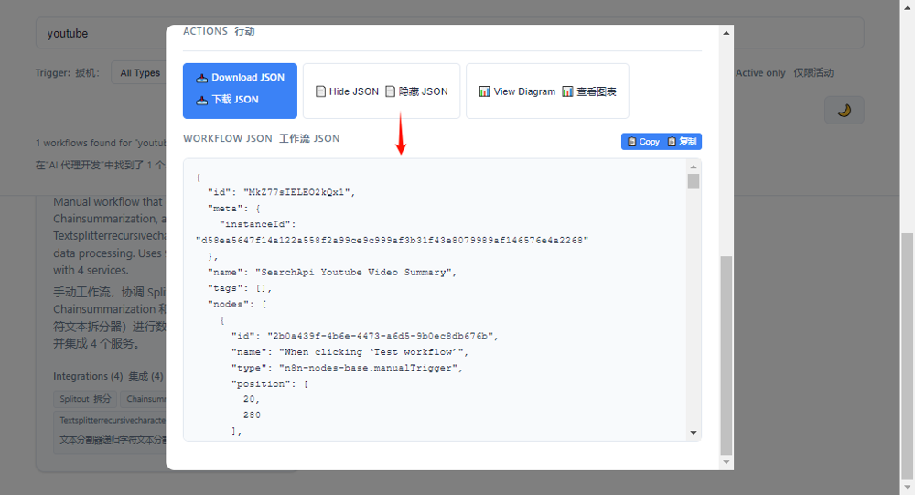Click the modal's vertical scrollbar thumb

tap(727, 355)
